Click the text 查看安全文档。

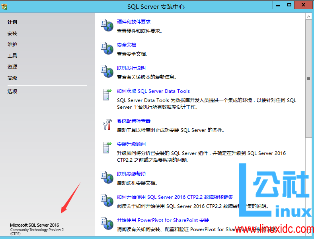click(133, 54)
